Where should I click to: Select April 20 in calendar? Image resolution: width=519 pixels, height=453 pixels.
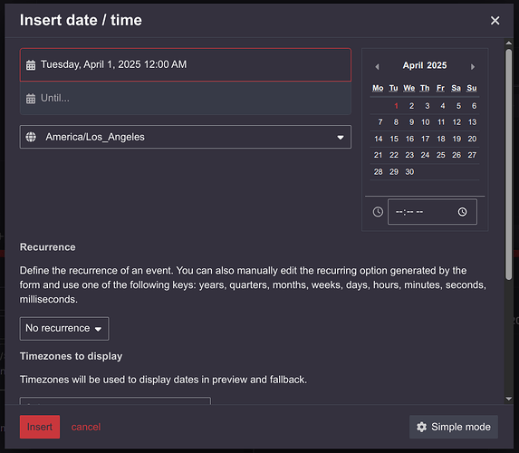click(472, 139)
